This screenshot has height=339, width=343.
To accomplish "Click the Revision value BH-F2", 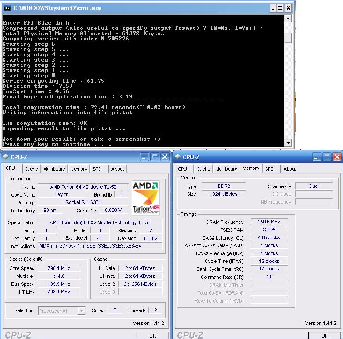I will [151, 238].
